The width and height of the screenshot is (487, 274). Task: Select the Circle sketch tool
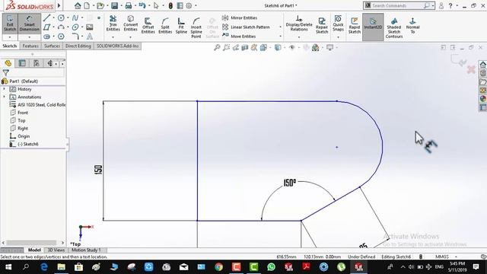pyautogui.click(x=61, y=18)
